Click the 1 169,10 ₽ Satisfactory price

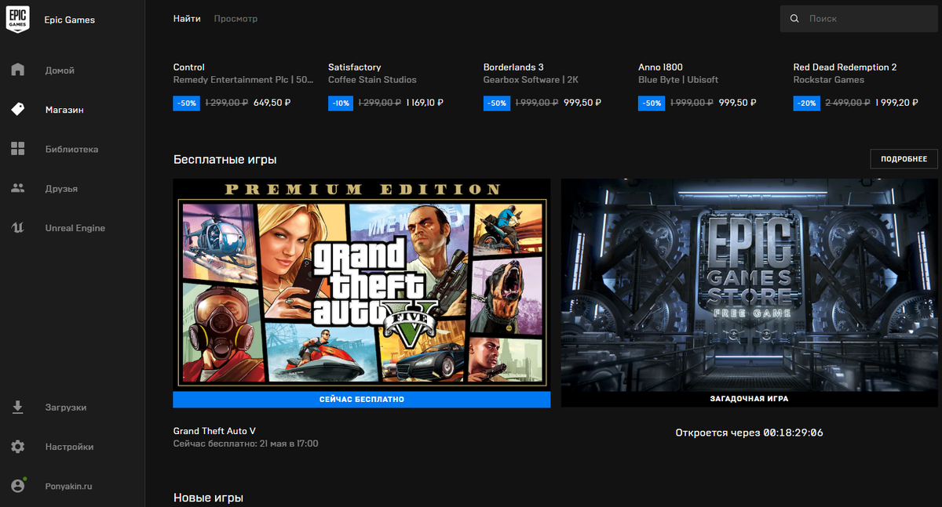tap(425, 103)
